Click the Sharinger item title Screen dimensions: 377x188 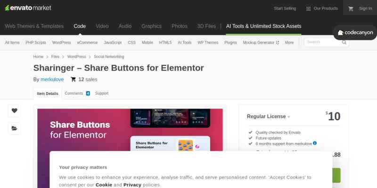[119, 68]
